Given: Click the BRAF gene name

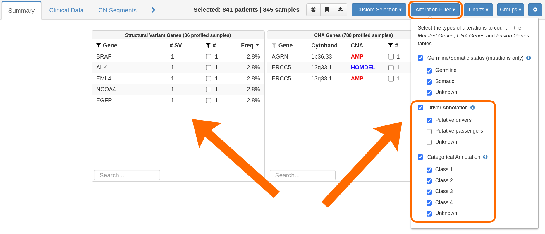Looking at the screenshot, I should click(104, 56).
